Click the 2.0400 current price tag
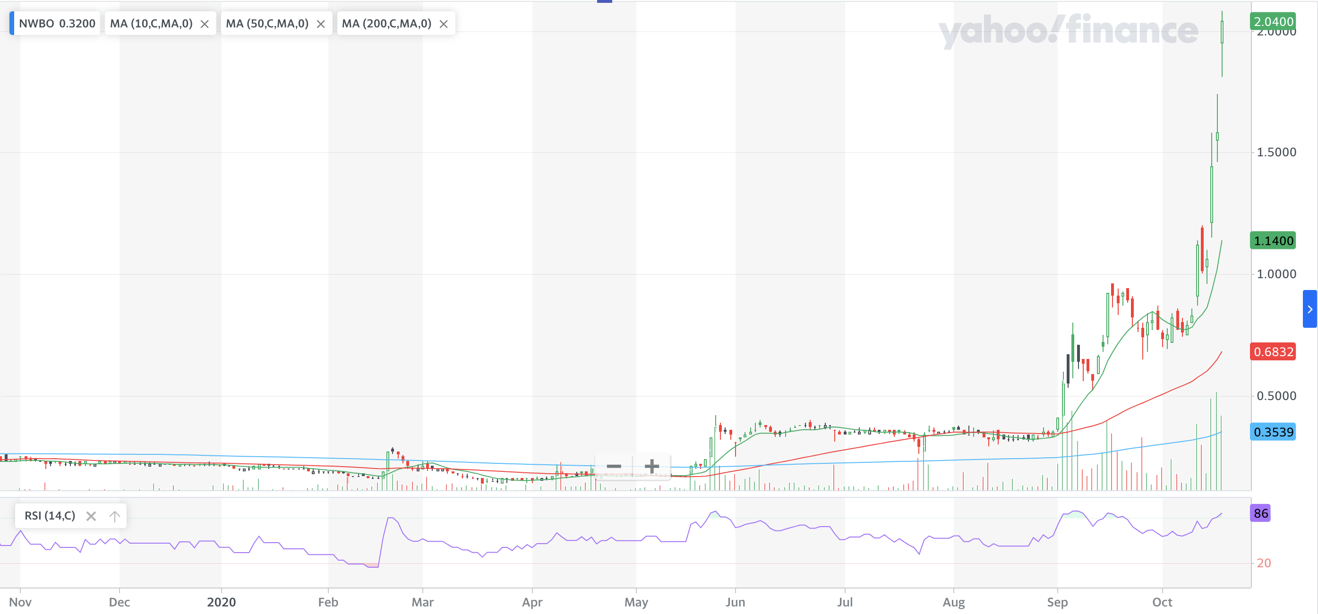The image size is (1318, 614). [x=1273, y=22]
